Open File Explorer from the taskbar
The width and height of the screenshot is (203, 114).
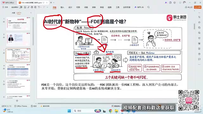116,111
